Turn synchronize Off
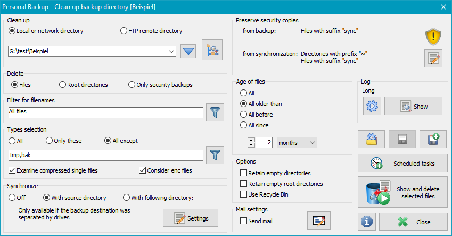Image resolution: width=452 pixels, height=236 pixels. [17, 198]
